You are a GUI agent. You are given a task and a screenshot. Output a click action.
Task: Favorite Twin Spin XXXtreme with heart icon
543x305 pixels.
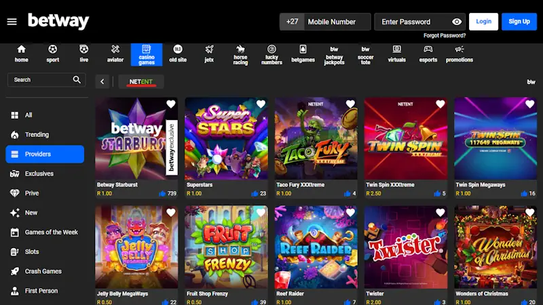(x=440, y=104)
